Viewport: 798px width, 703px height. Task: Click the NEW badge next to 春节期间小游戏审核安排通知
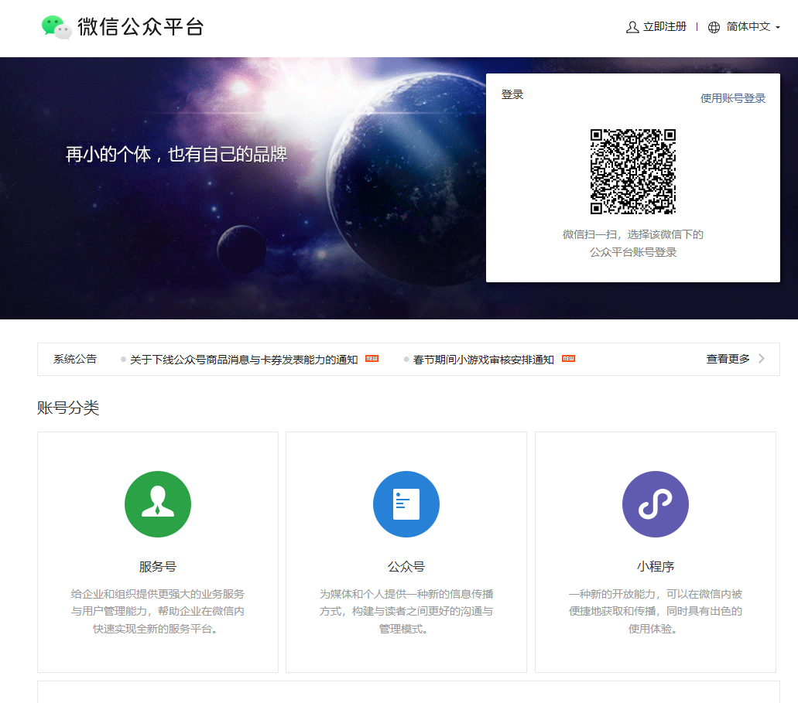(567, 358)
